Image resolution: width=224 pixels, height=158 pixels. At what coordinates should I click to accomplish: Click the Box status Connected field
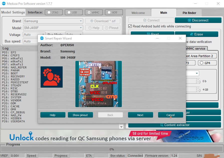pyautogui.click(x=135, y=156)
